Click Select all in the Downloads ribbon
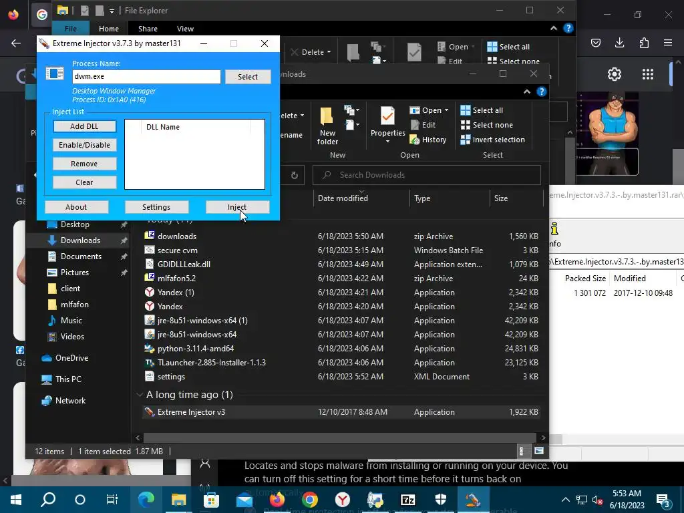This screenshot has height=513, width=684. point(482,110)
